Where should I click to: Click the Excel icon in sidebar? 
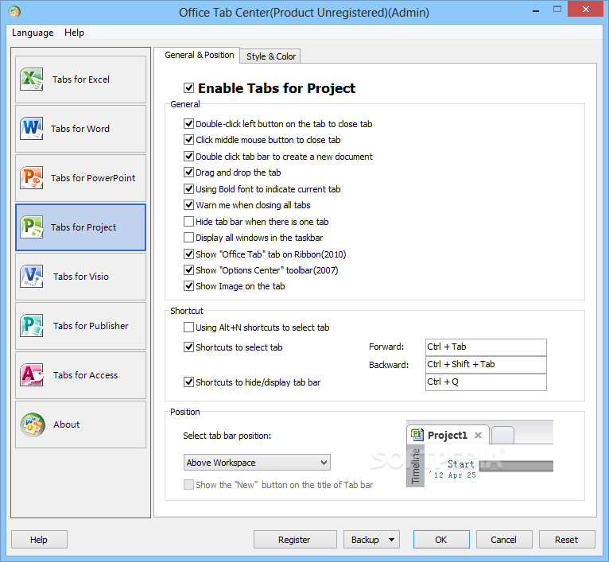point(32,79)
